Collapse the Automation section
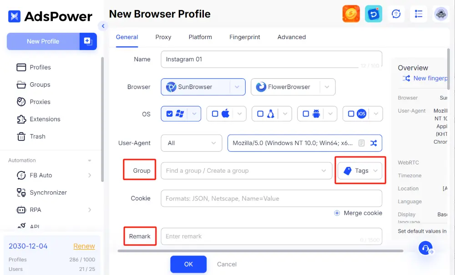Screen dimensions: 455x275 [x=90, y=160]
